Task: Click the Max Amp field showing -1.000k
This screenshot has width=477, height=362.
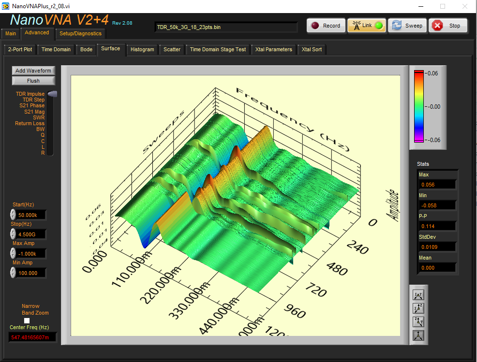Action: [x=30, y=254]
